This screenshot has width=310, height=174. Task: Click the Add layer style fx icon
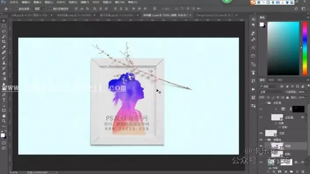pos(274,172)
